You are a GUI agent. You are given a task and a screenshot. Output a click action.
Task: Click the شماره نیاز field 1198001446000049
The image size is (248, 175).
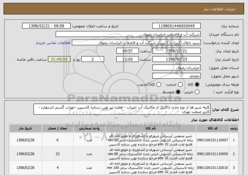[x=177, y=26]
